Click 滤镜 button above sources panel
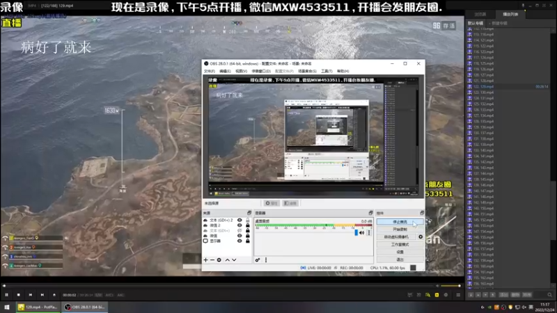557x313 pixels. (290, 203)
